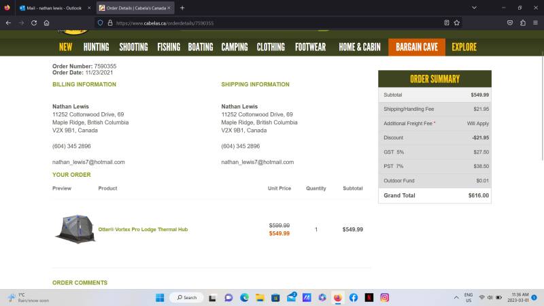This screenshot has height=306, width=544.
Task: Reload the Cabela's order page
Action: 34,23
